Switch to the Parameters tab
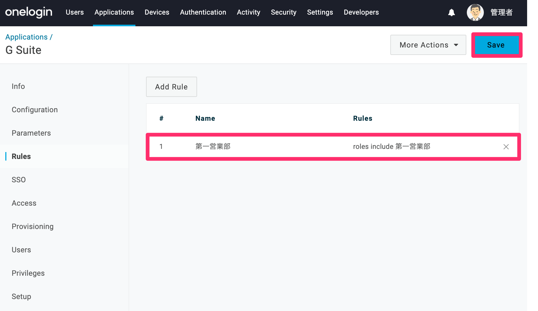 [31, 133]
